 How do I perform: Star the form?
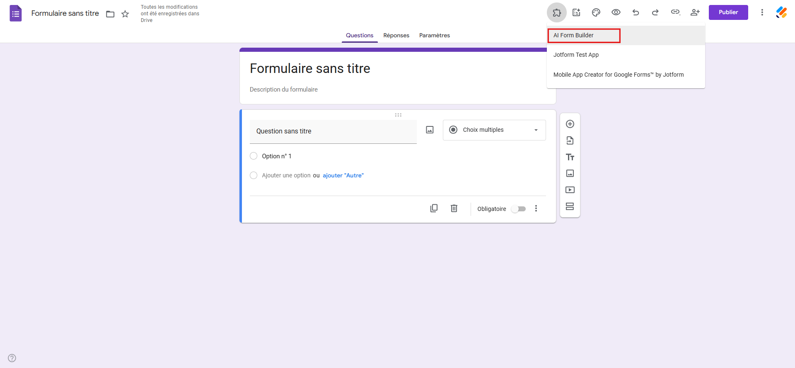pos(125,14)
